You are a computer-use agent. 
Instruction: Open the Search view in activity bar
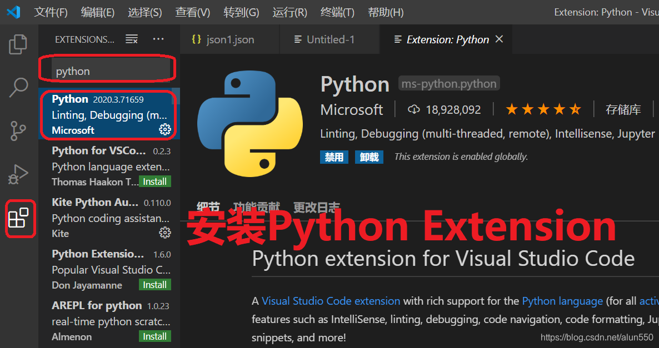[x=18, y=88]
